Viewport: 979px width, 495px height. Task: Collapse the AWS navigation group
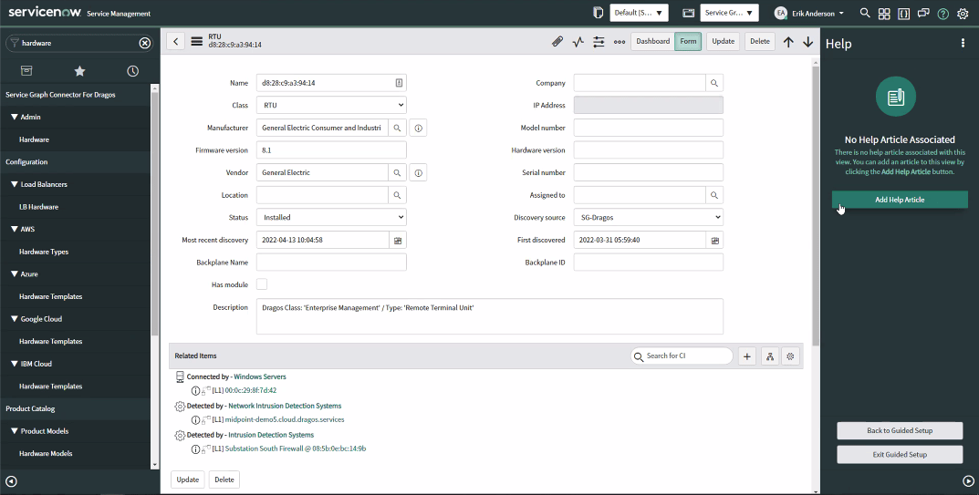[15, 229]
